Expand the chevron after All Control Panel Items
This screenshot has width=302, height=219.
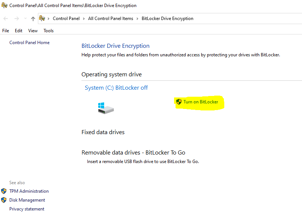[137, 19]
